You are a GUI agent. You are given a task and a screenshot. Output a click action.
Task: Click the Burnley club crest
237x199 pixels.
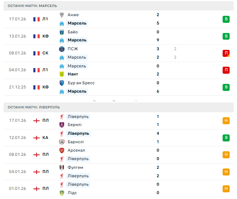pos(62,125)
